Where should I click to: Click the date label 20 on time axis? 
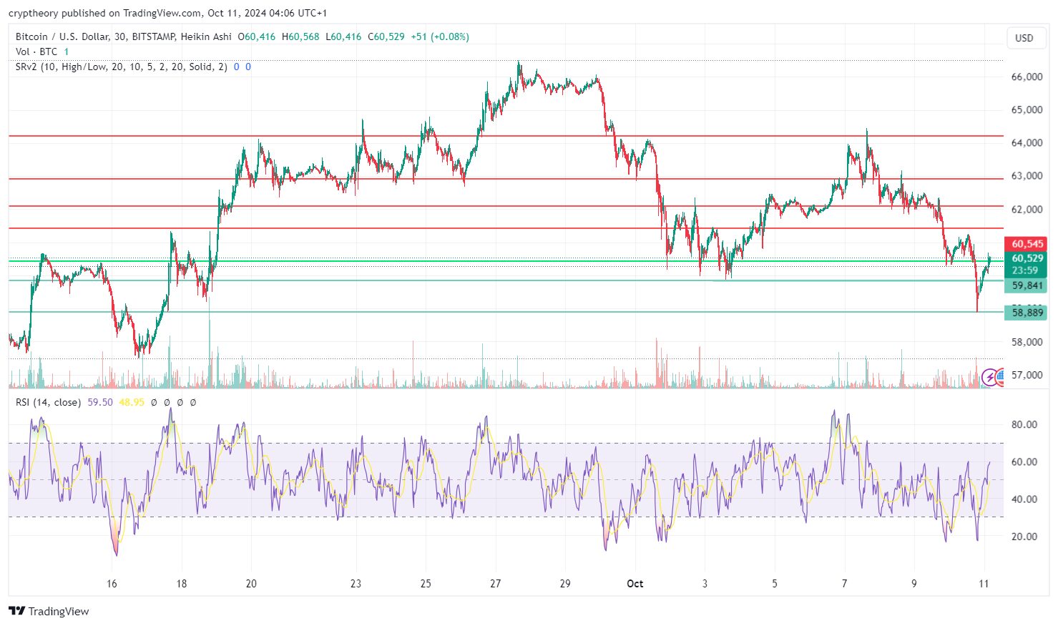(x=251, y=584)
